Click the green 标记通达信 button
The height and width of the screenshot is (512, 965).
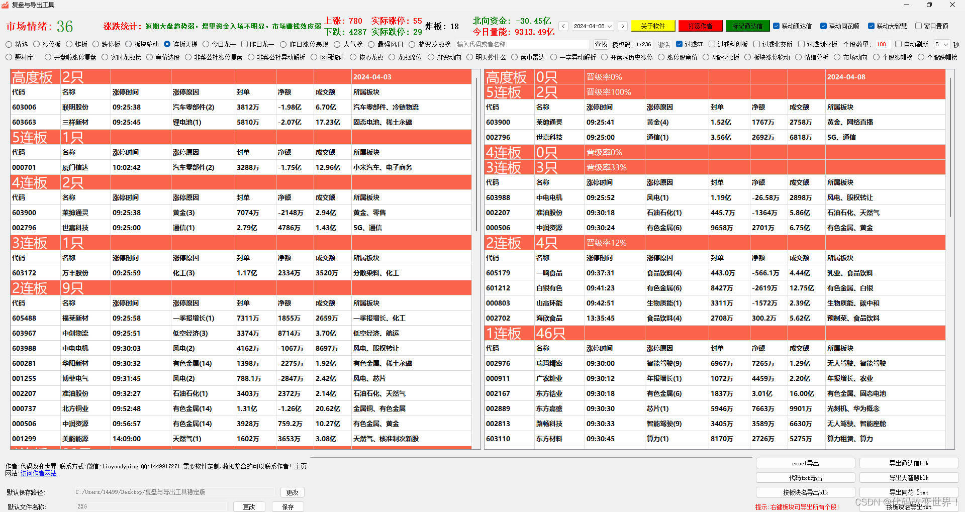(x=747, y=26)
